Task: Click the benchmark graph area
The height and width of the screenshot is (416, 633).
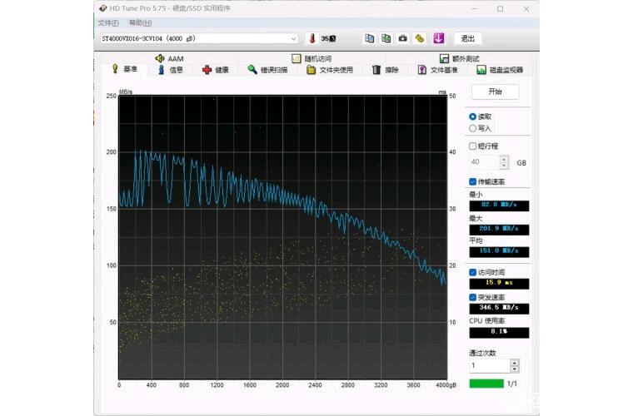Action: click(x=282, y=237)
